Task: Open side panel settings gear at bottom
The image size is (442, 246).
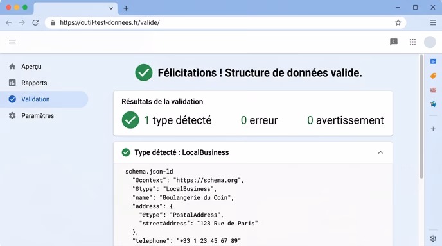Action: 433,238
